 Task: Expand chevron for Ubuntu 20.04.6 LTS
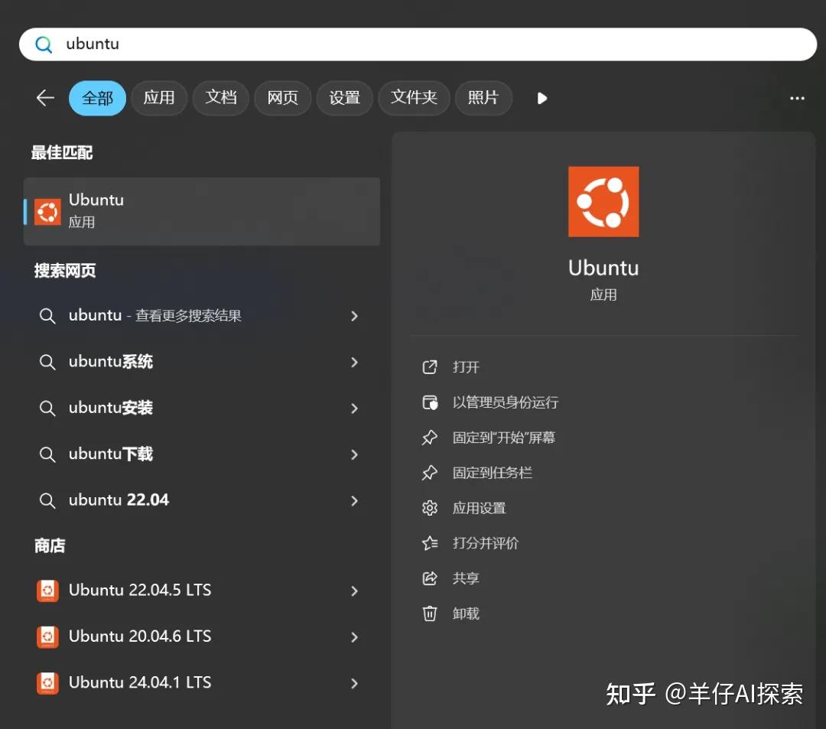tap(354, 637)
